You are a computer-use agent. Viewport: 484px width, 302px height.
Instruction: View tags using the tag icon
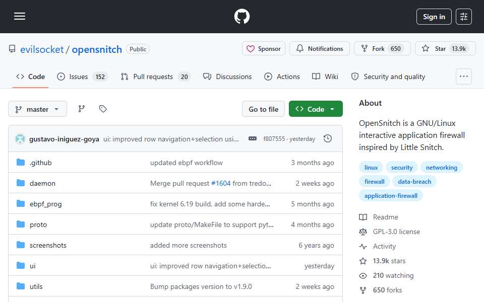(103, 109)
